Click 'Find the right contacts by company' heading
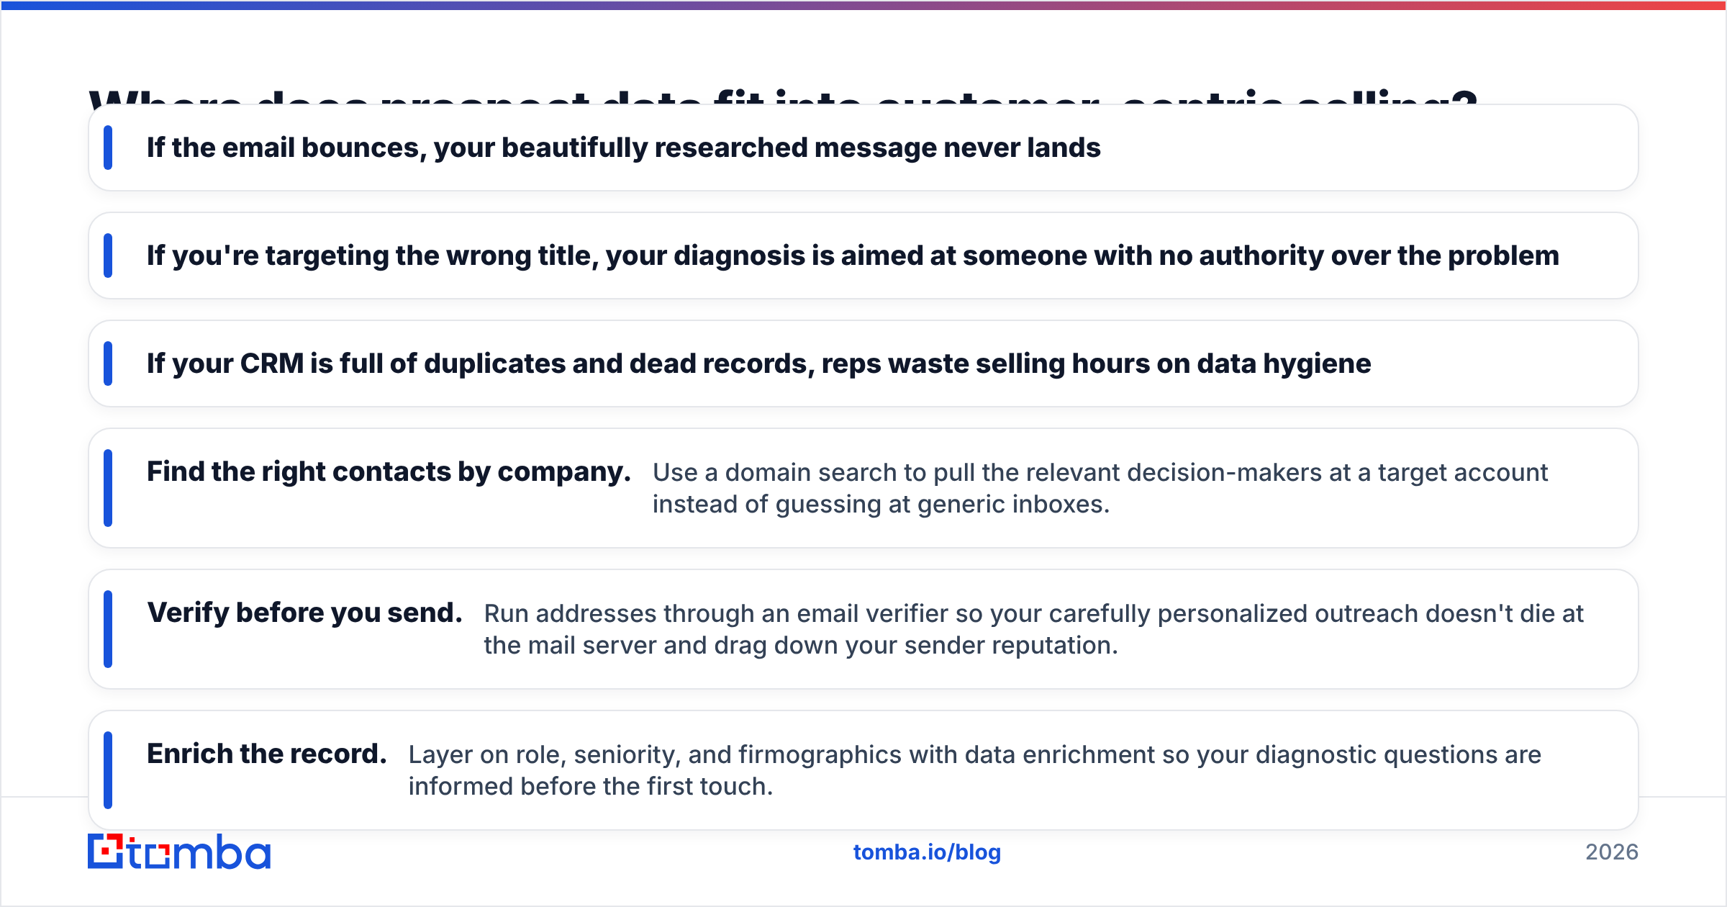 click(x=389, y=472)
